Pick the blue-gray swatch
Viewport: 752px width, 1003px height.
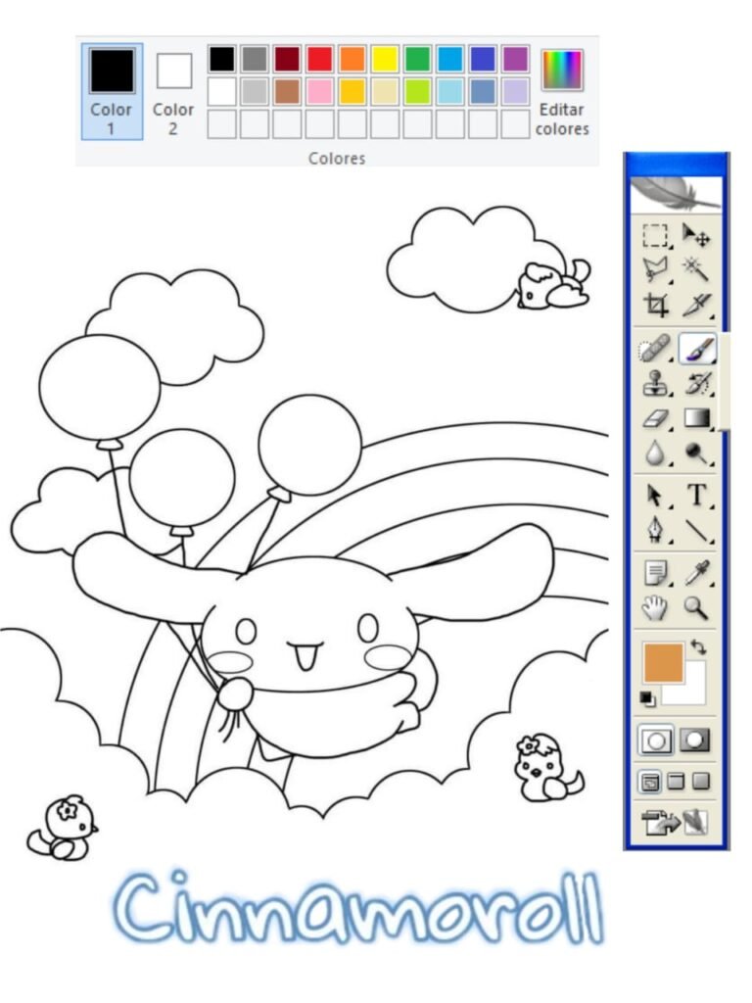483,91
